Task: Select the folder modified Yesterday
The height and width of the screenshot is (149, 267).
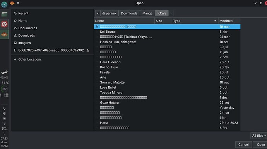Action: click(x=167, y=108)
